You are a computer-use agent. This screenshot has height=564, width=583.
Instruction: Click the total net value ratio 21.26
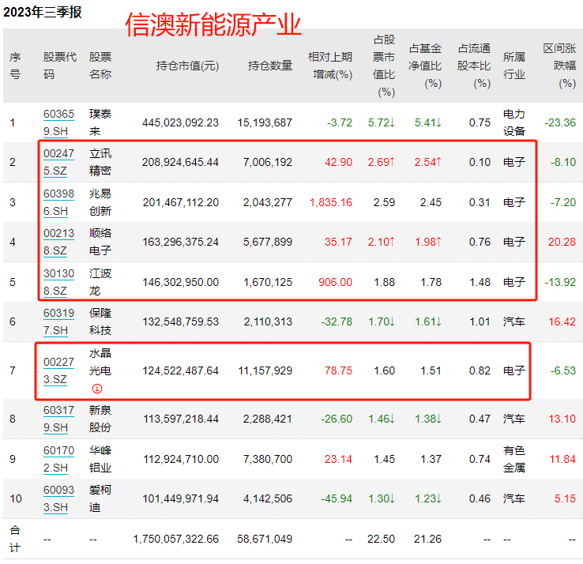[427, 539]
